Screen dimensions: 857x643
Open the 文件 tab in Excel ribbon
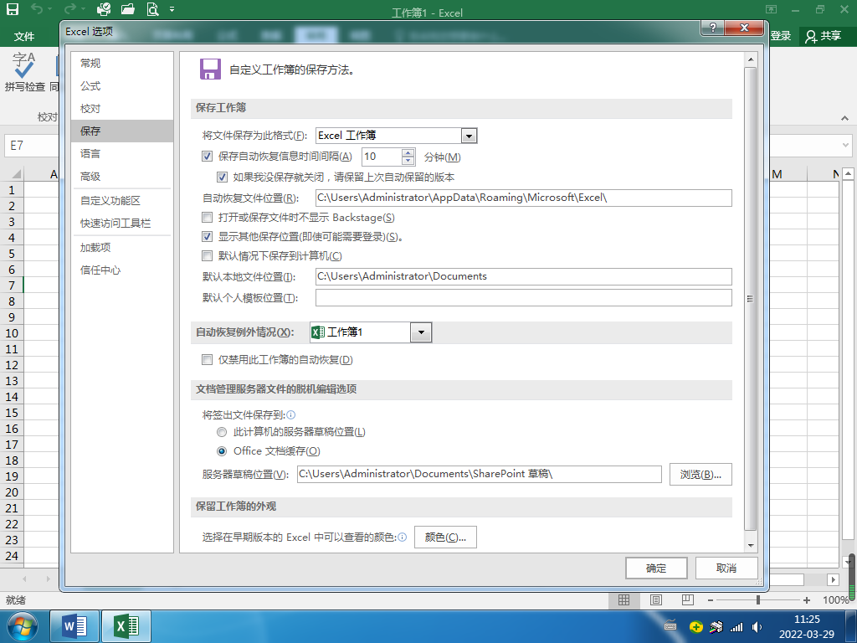click(x=24, y=37)
